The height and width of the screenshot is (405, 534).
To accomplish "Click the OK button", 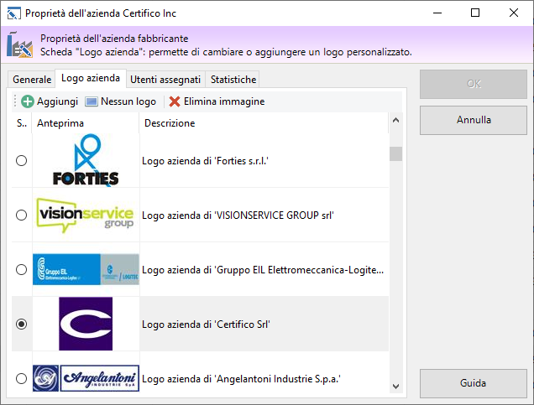I will (x=474, y=84).
